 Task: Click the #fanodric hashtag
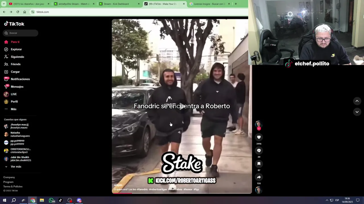click(142, 189)
